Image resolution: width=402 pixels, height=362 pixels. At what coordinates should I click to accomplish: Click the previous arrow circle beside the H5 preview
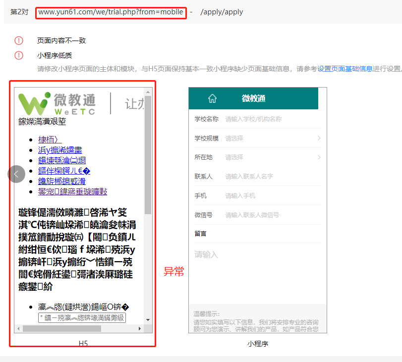pyautogui.click(x=16, y=174)
